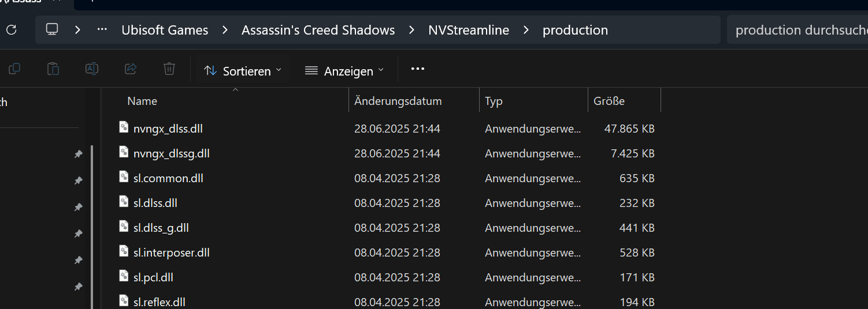Go to NVStreamline folder breadcrumb
Image resolution: width=868 pixels, height=309 pixels.
click(x=469, y=30)
